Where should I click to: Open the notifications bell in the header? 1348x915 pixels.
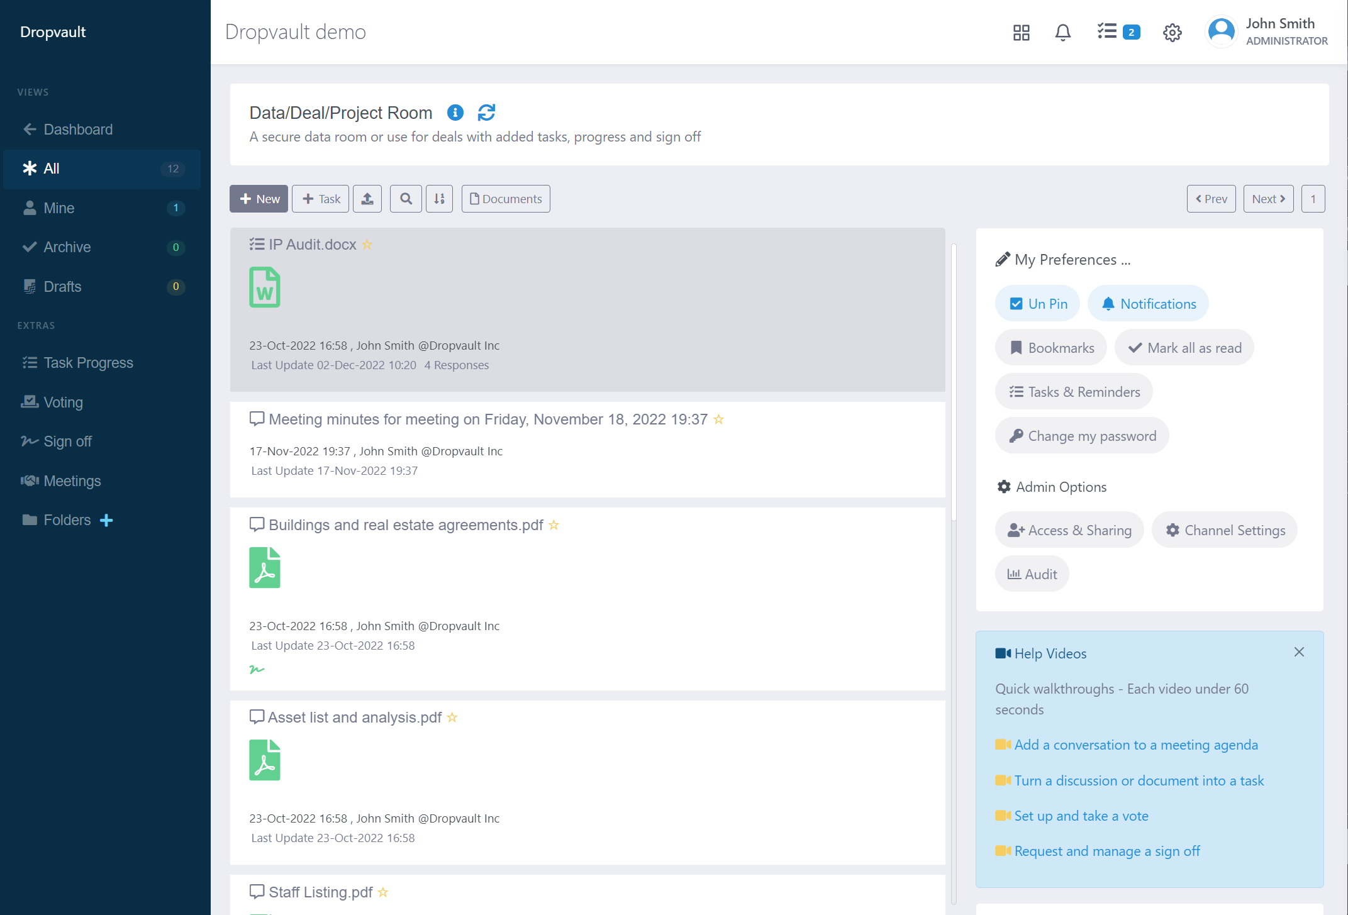[1062, 32]
